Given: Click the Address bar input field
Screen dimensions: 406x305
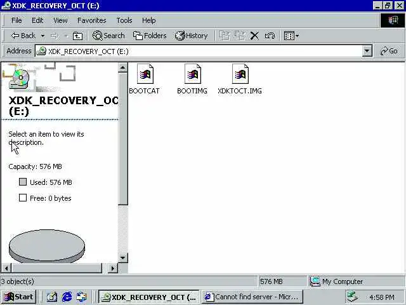Looking at the screenshot, I should 199,51.
